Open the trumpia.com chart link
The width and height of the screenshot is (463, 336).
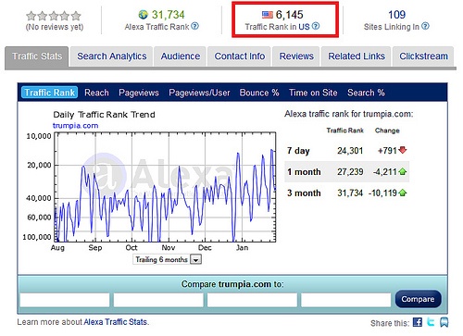(75, 126)
